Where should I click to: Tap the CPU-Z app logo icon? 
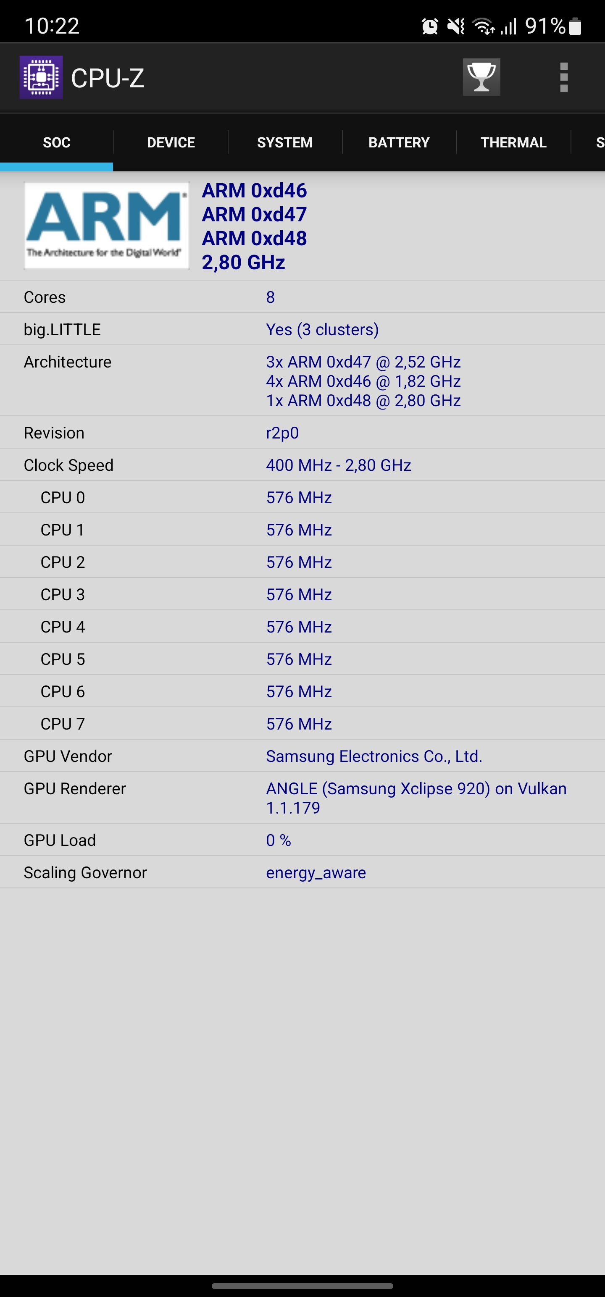pos(41,77)
